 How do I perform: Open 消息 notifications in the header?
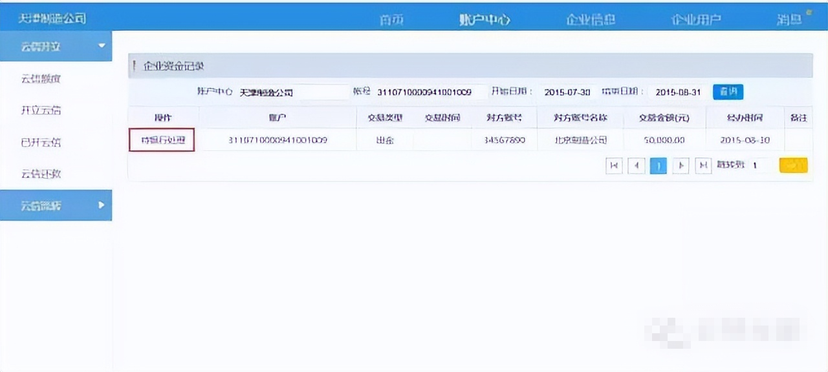point(790,20)
